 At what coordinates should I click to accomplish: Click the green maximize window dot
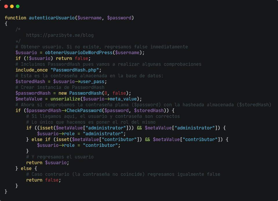(x=18, y=6)
